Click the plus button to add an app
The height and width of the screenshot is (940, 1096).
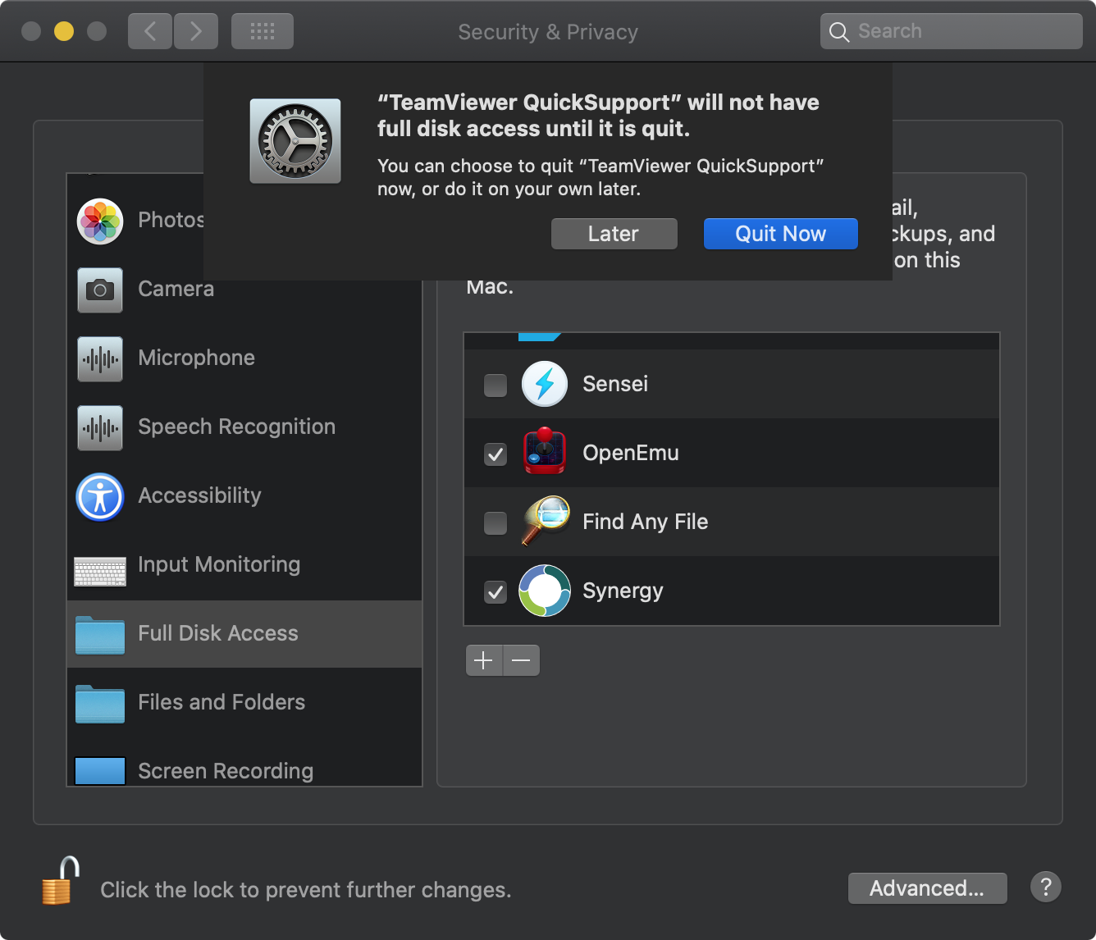(x=484, y=659)
